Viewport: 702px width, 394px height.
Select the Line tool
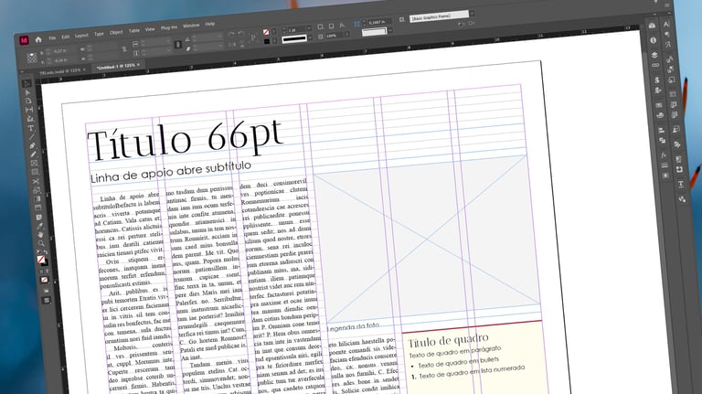[x=32, y=136]
